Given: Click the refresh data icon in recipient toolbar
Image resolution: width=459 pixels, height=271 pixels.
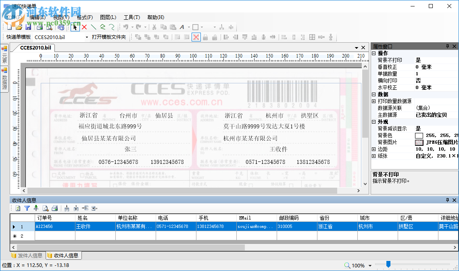Looking at the screenshot, I should click(18, 208).
